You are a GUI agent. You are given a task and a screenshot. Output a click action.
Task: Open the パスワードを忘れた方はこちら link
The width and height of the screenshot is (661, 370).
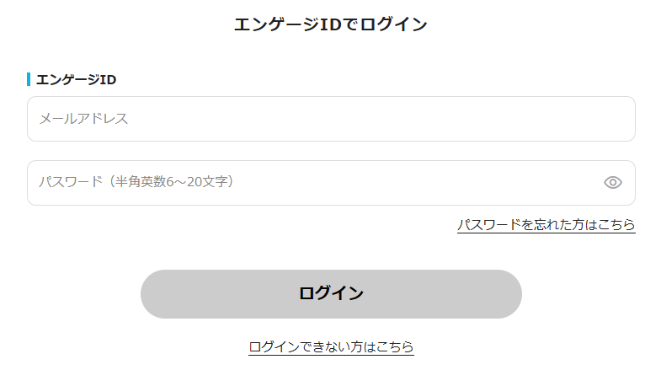pos(546,224)
